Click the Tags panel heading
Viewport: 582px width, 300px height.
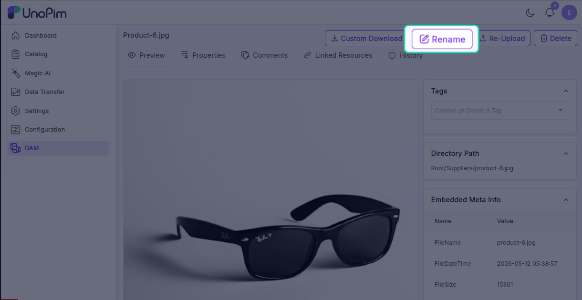(439, 91)
